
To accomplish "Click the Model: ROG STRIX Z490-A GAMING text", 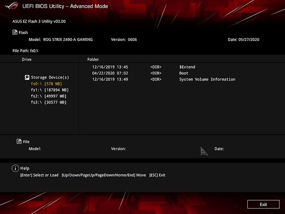I will pos(61,40).
